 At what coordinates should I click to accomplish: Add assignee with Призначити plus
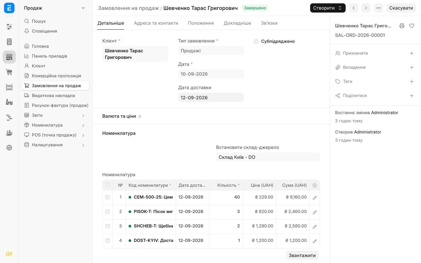coord(412,53)
